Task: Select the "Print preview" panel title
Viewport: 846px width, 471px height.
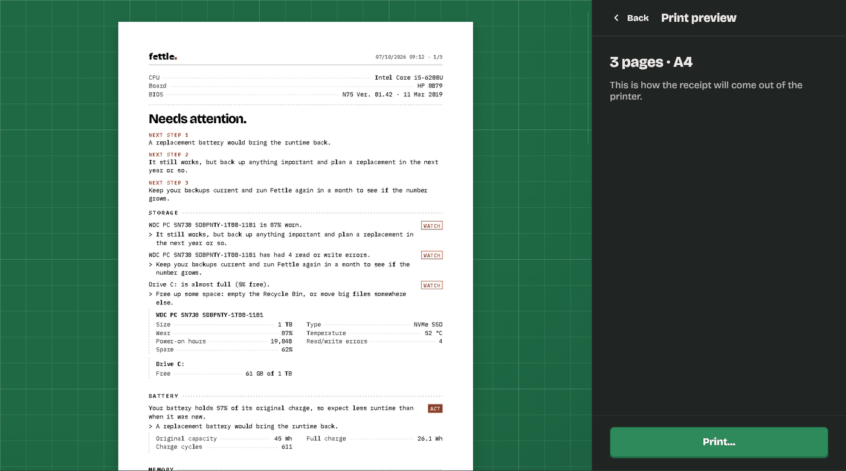Action: coord(699,18)
